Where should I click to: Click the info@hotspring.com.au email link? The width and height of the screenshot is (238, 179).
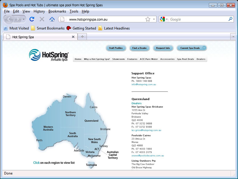tap(144, 84)
